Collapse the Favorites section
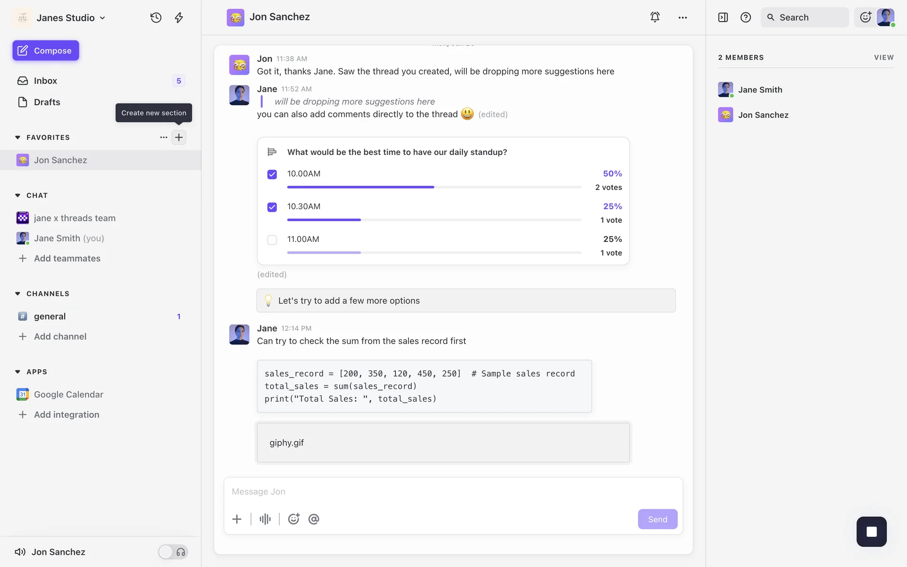 click(x=18, y=137)
